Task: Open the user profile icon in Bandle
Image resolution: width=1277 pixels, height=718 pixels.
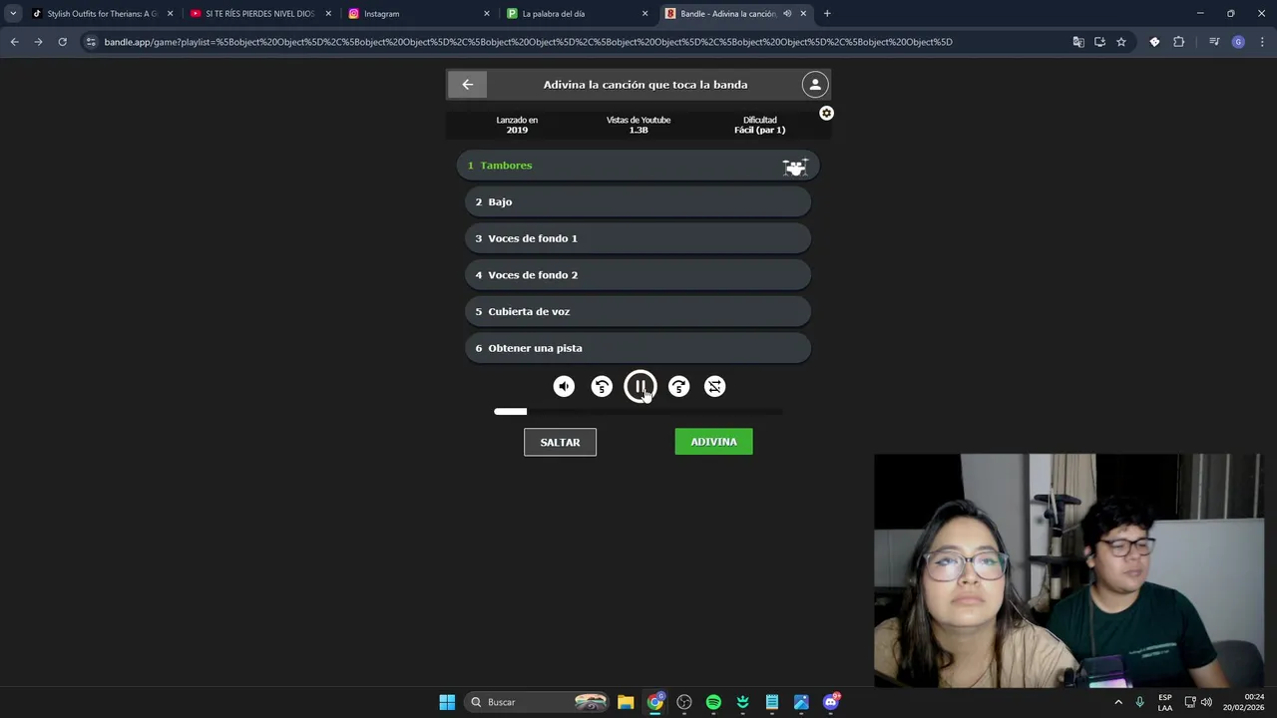Action: [x=815, y=85]
